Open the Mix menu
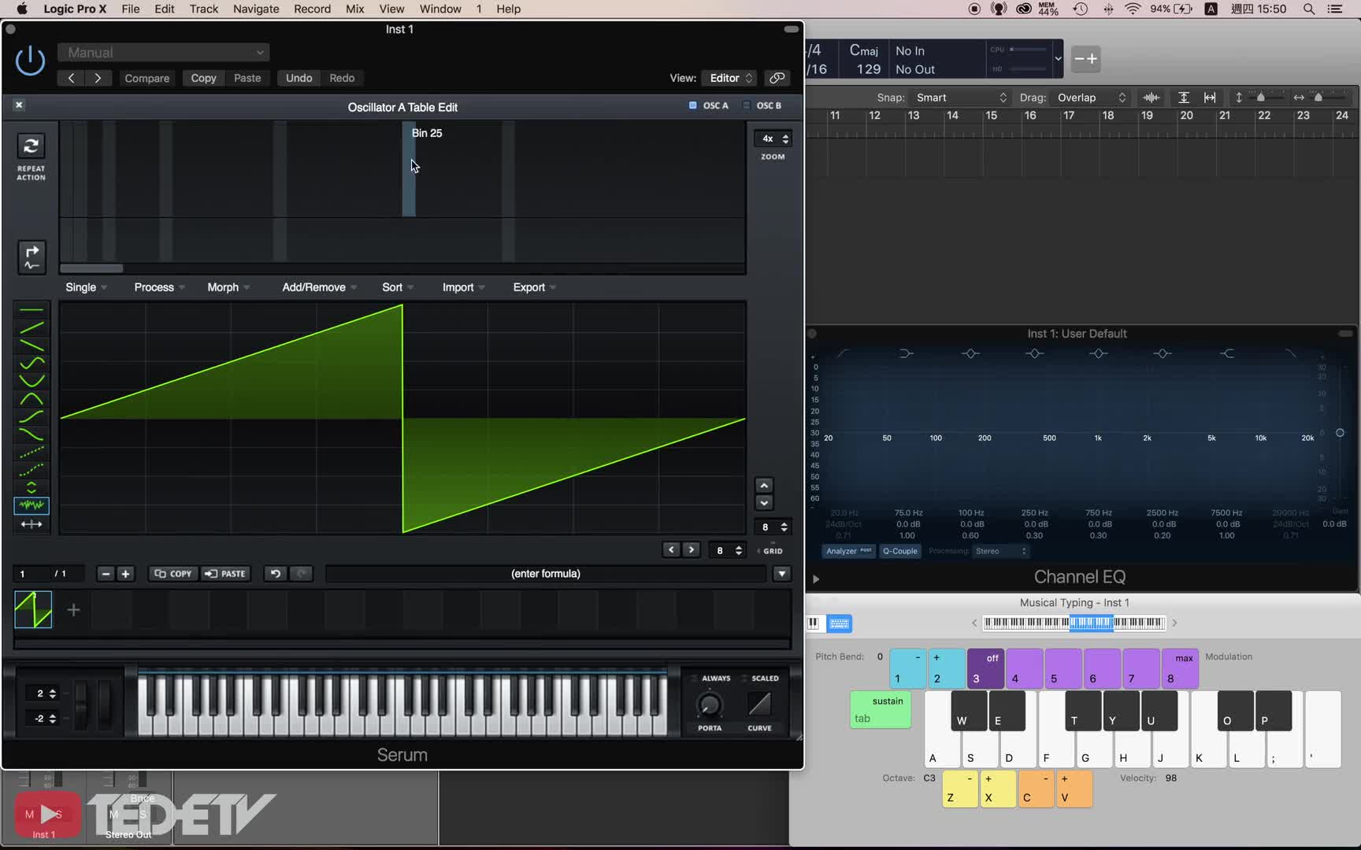 (354, 9)
